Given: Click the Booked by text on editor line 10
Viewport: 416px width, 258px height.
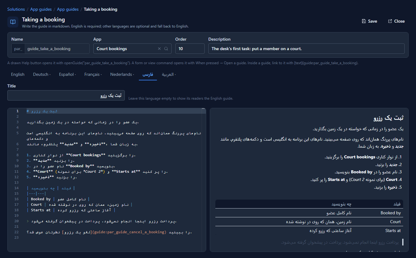Looking at the screenshot, I should [x=80, y=166].
